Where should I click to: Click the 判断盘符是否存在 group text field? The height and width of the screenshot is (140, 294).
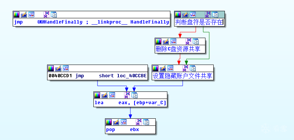pos(199,22)
